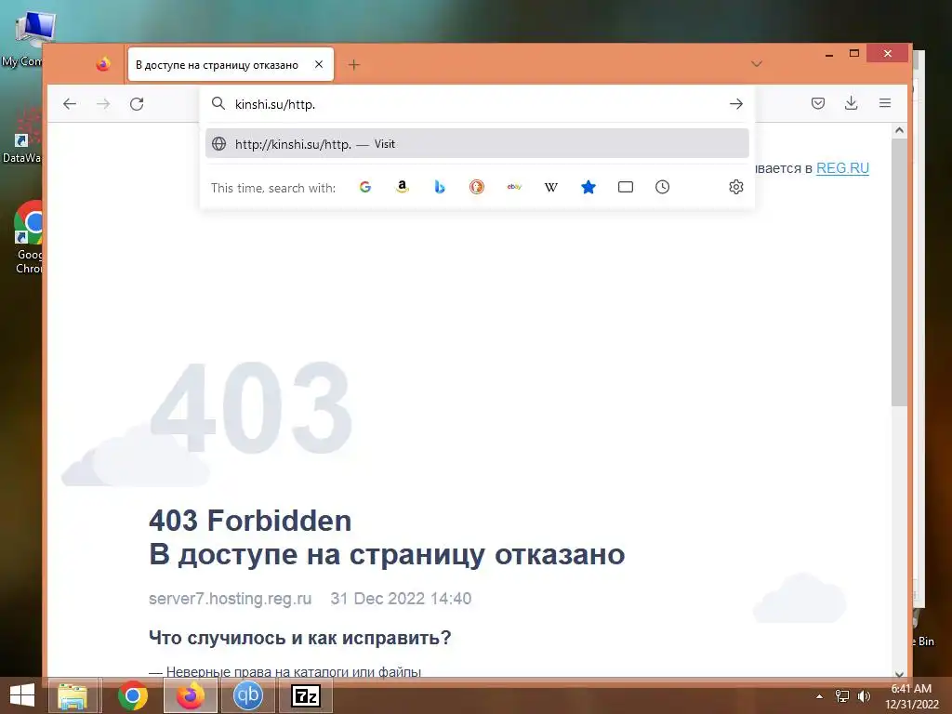Viewport: 952px width, 714px height.
Task: Launch Chrome from the taskbar
Action: tap(132, 695)
